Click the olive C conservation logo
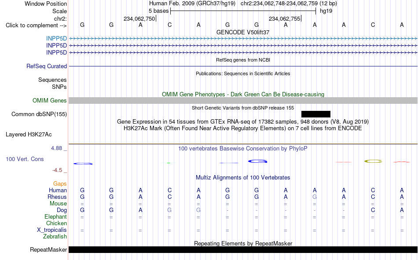Image resolution: width=418 pixels, height=260 pixels. [x=373, y=161]
